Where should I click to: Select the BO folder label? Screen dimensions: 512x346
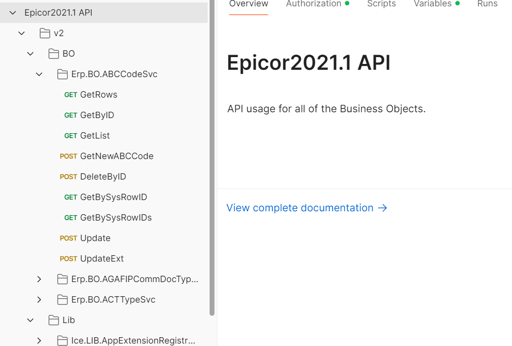point(68,54)
